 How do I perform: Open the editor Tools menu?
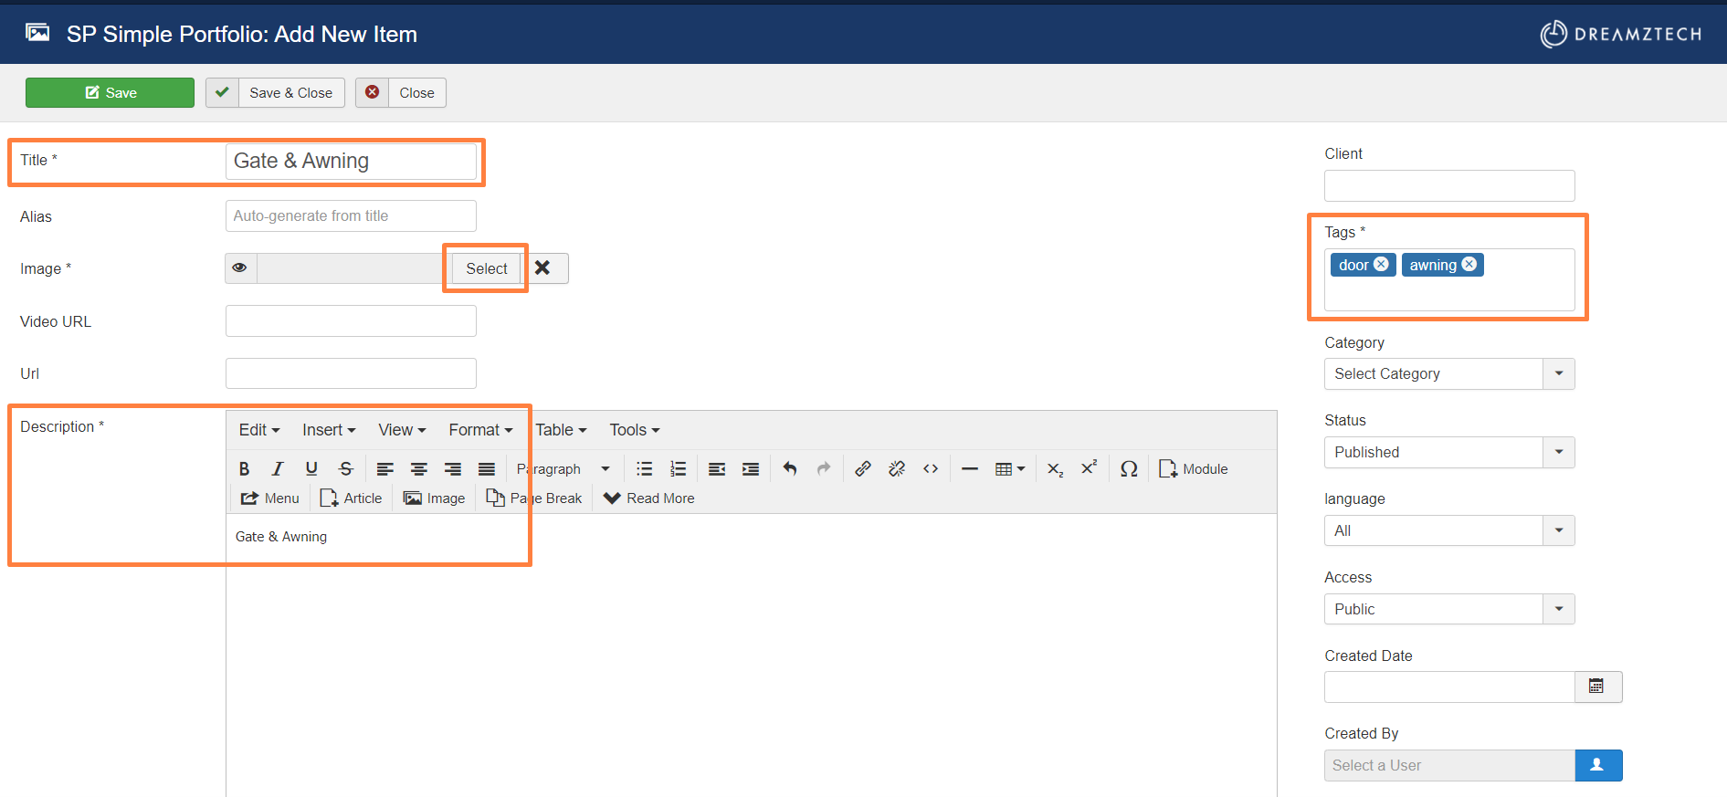pyautogui.click(x=635, y=430)
